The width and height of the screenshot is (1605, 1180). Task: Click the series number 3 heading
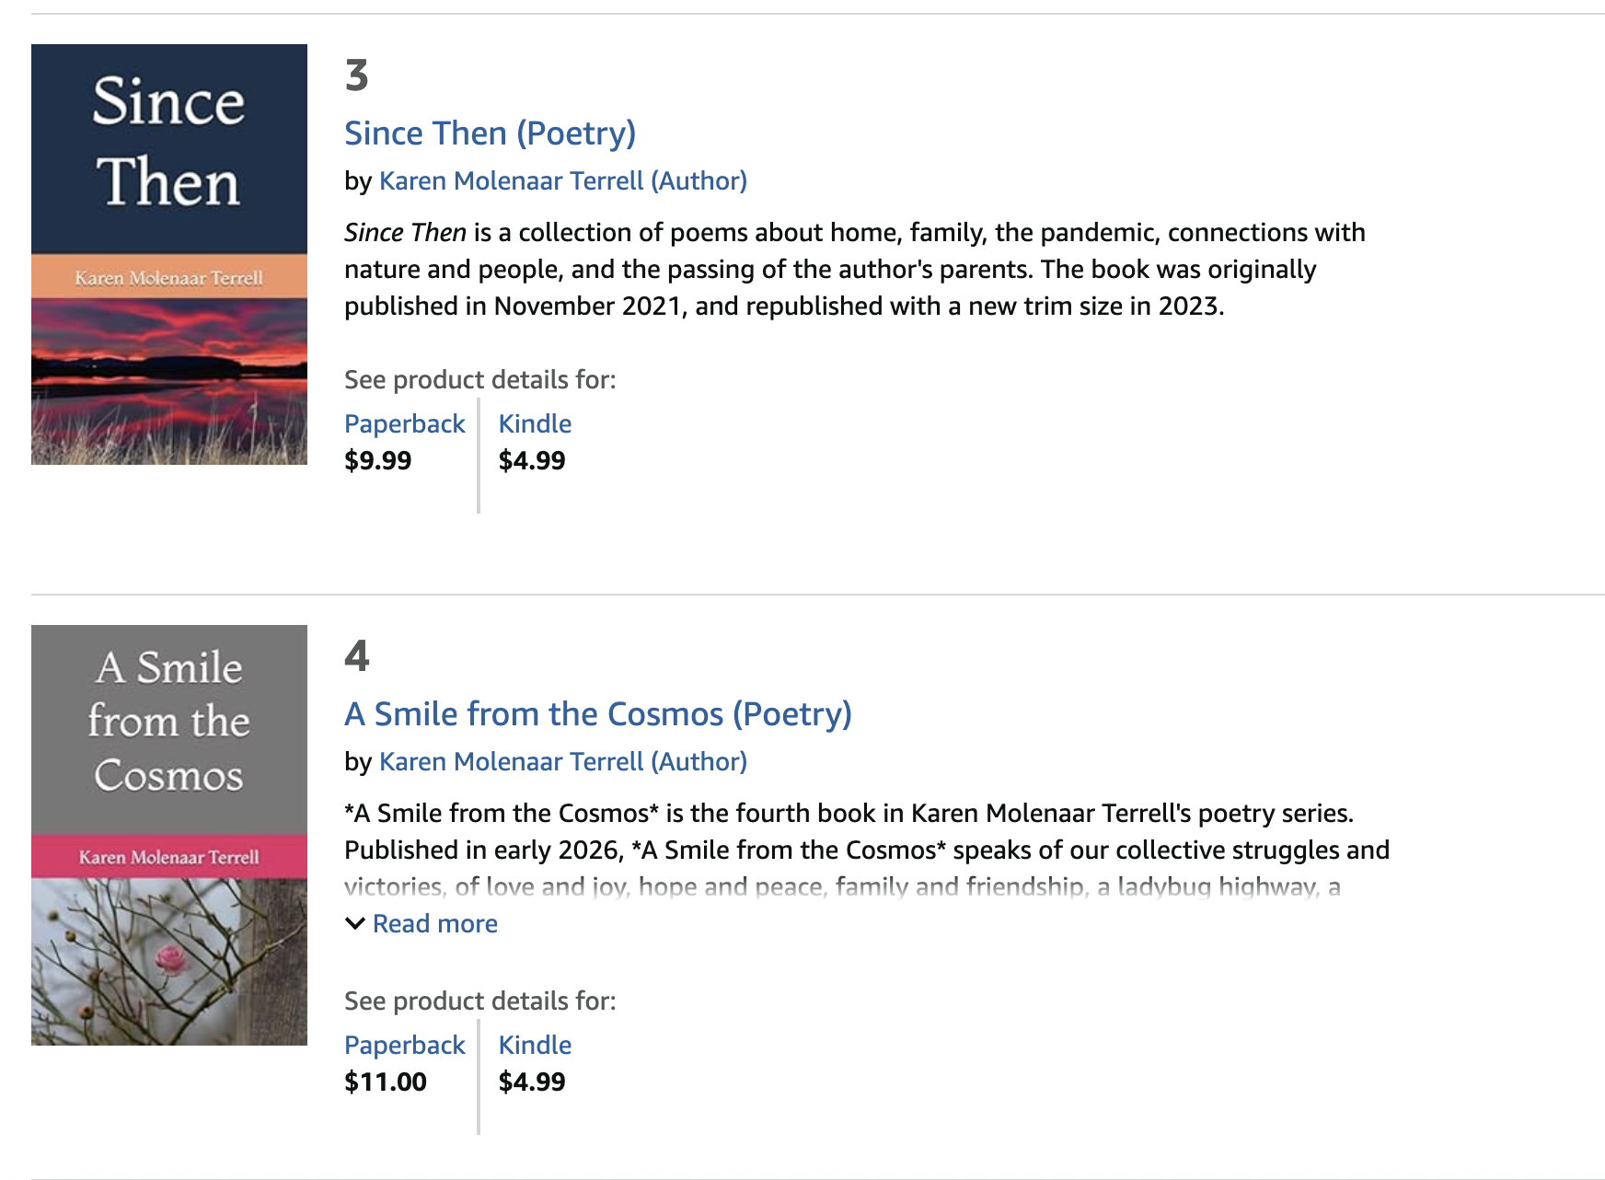[x=356, y=75]
